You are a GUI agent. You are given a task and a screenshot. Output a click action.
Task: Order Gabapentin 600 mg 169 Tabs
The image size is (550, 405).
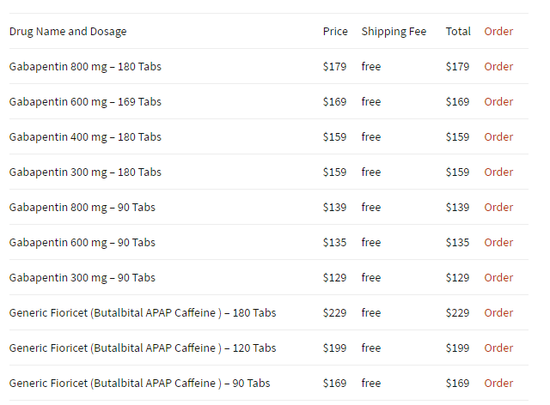(498, 101)
